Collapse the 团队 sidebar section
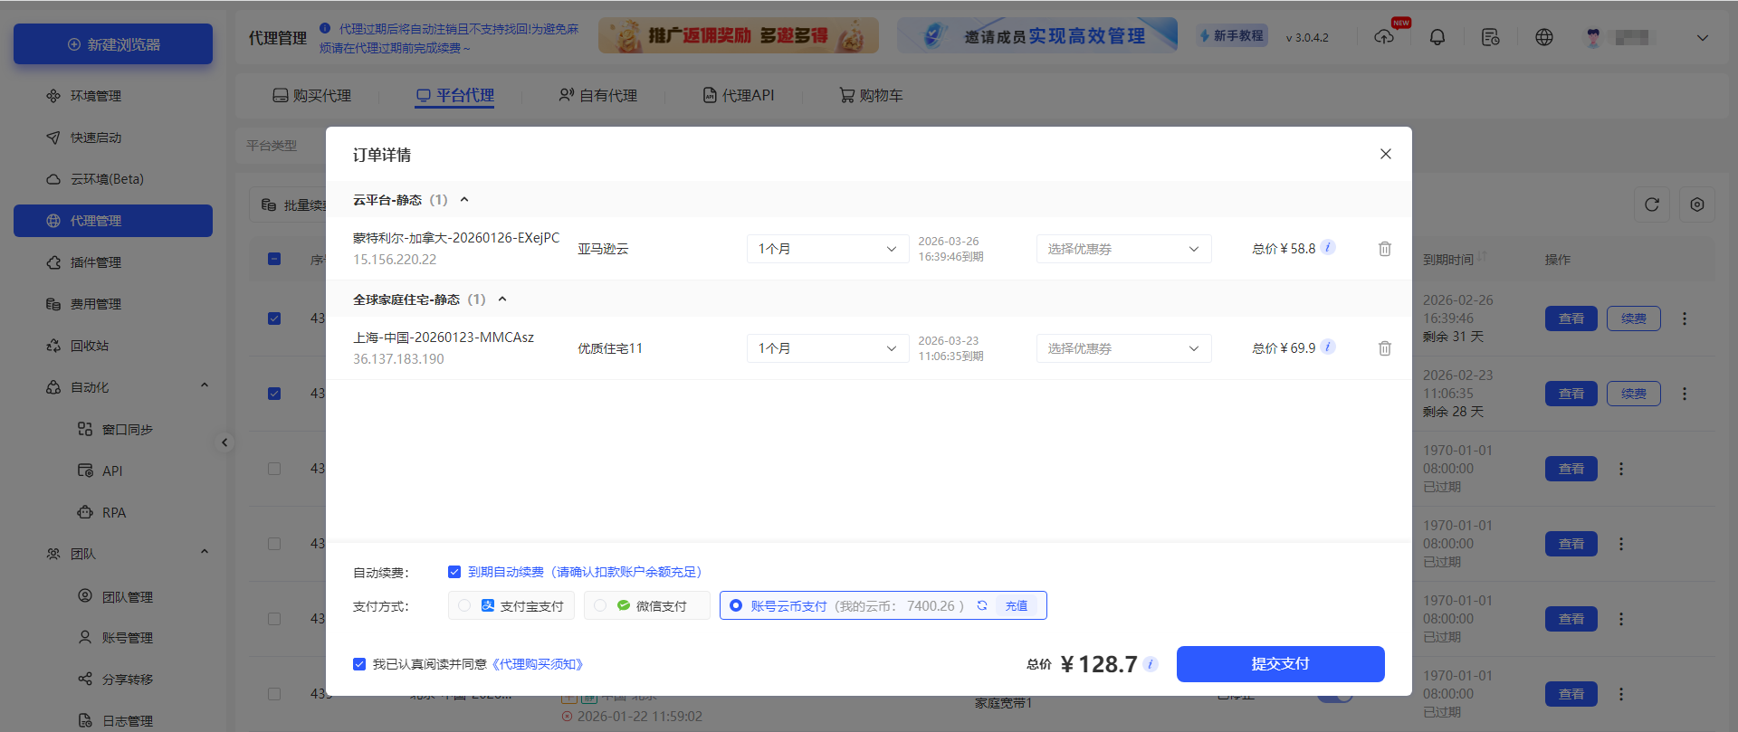 tap(205, 552)
